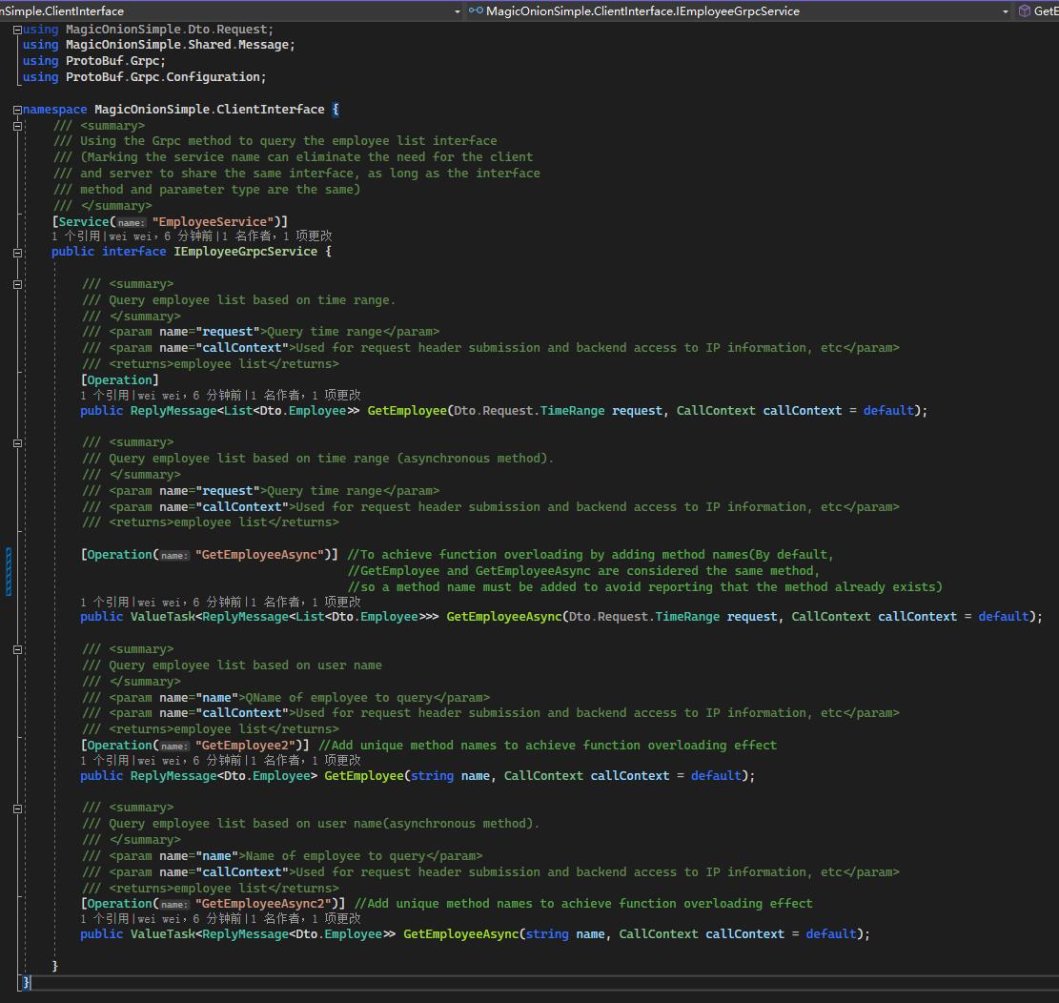Viewport: 1059px width, 1003px height.
Task: Collapse the using directives block
Action: tap(15, 29)
